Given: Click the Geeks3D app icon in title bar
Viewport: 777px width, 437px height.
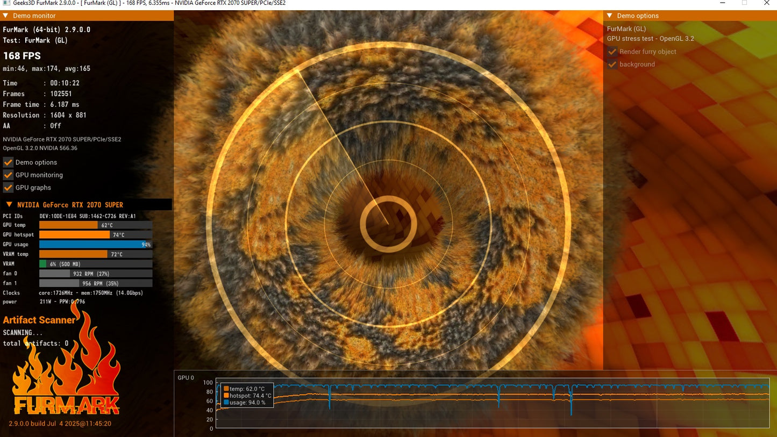Looking at the screenshot, I should [5, 3].
